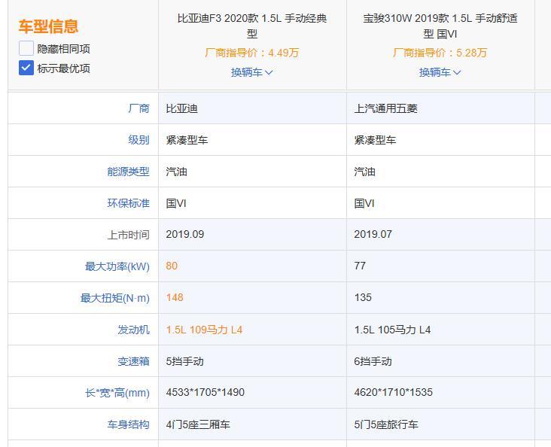This screenshot has width=551, height=447.
Task: Click the 1.5L 105马力 L4 engine cell
Action: [440, 330]
